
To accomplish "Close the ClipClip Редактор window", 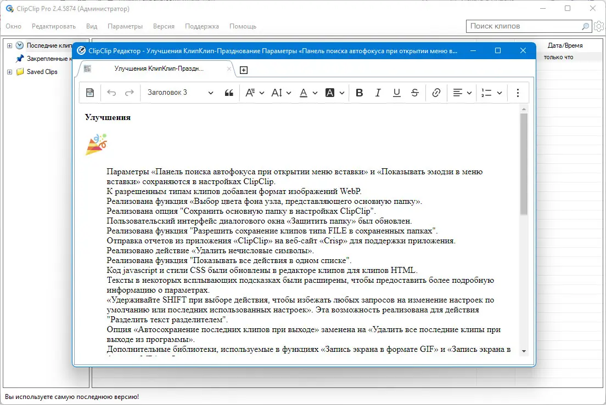I will pyautogui.click(x=523, y=50).
